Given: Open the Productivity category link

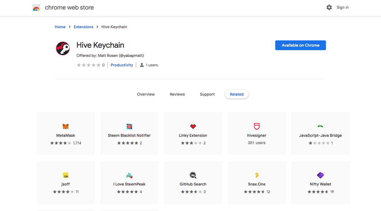Looking at the screenshot, I should [x=122, y=65].
